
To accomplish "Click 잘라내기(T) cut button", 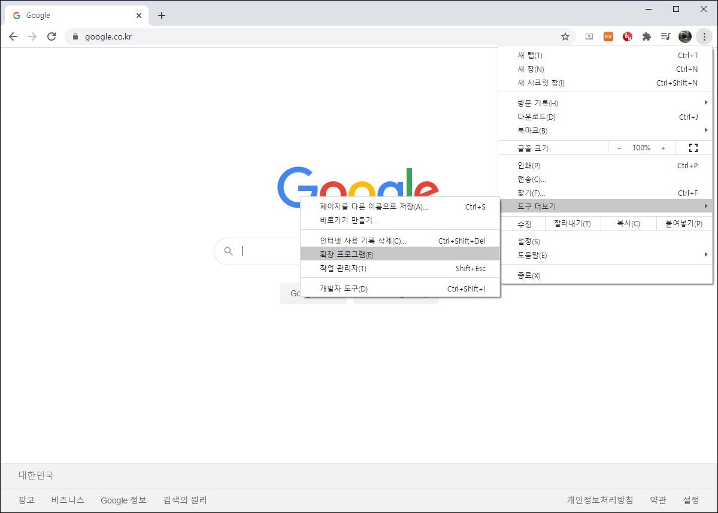I will [x=572, y=224].
